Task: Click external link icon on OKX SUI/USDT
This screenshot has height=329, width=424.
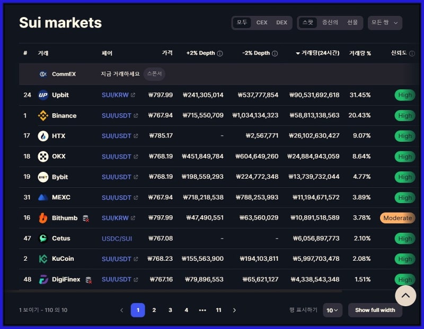Action: 136,157
